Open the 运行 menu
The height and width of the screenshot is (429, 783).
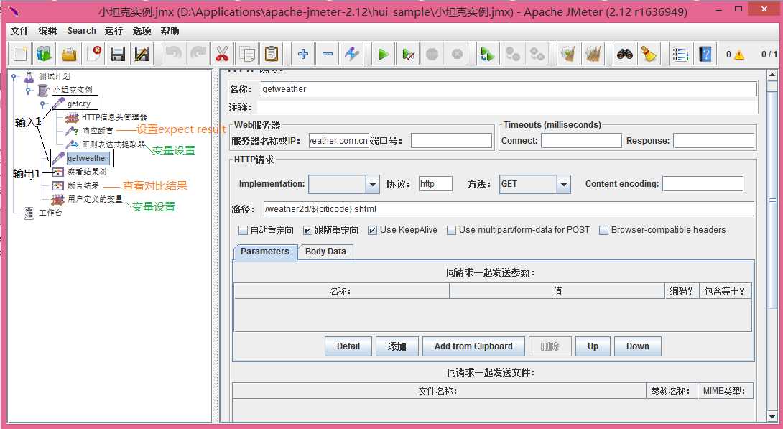[113, 31]
